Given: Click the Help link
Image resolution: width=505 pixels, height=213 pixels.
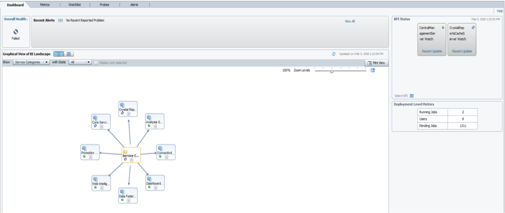Looking at the screenshot, I should [499, 11].
